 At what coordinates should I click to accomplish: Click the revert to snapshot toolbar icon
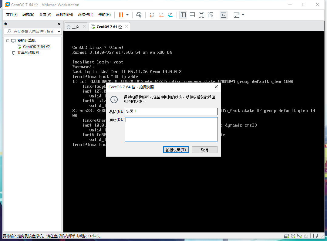click(161, 15)
